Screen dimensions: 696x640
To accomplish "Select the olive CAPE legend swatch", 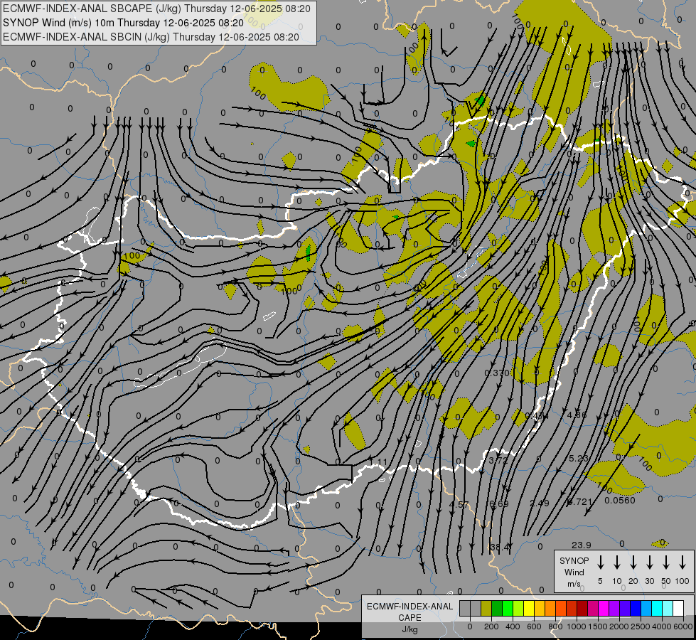I will 486,608.
